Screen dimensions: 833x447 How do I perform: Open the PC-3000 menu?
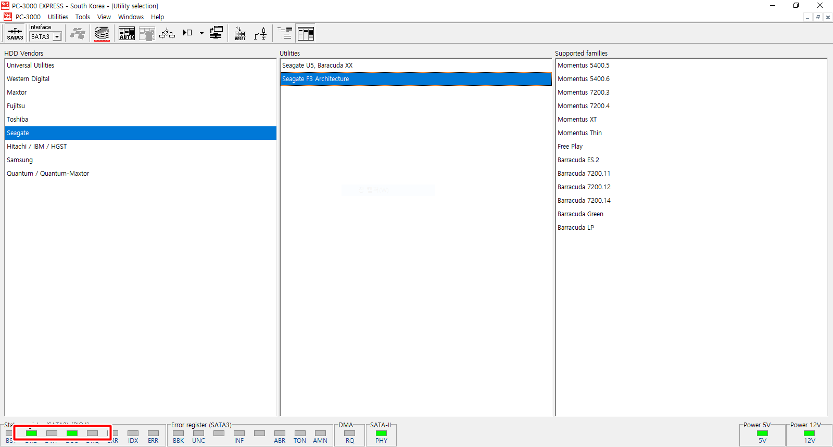[x=28, y=17]
